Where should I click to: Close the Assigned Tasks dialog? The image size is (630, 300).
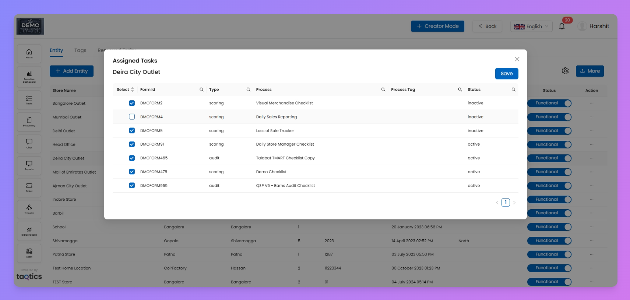pyautogui.click(x=517, y=59)
